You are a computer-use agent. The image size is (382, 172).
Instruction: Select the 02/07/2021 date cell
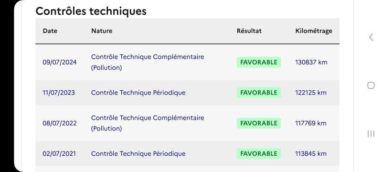coord(59,154)
